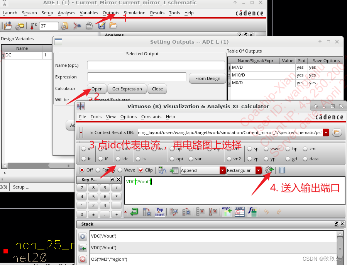Image resolution: width=347 pixels, height=265 pixels.
Task: Click the blue round icon at top of Stack column
Action: tap(83, 237)
